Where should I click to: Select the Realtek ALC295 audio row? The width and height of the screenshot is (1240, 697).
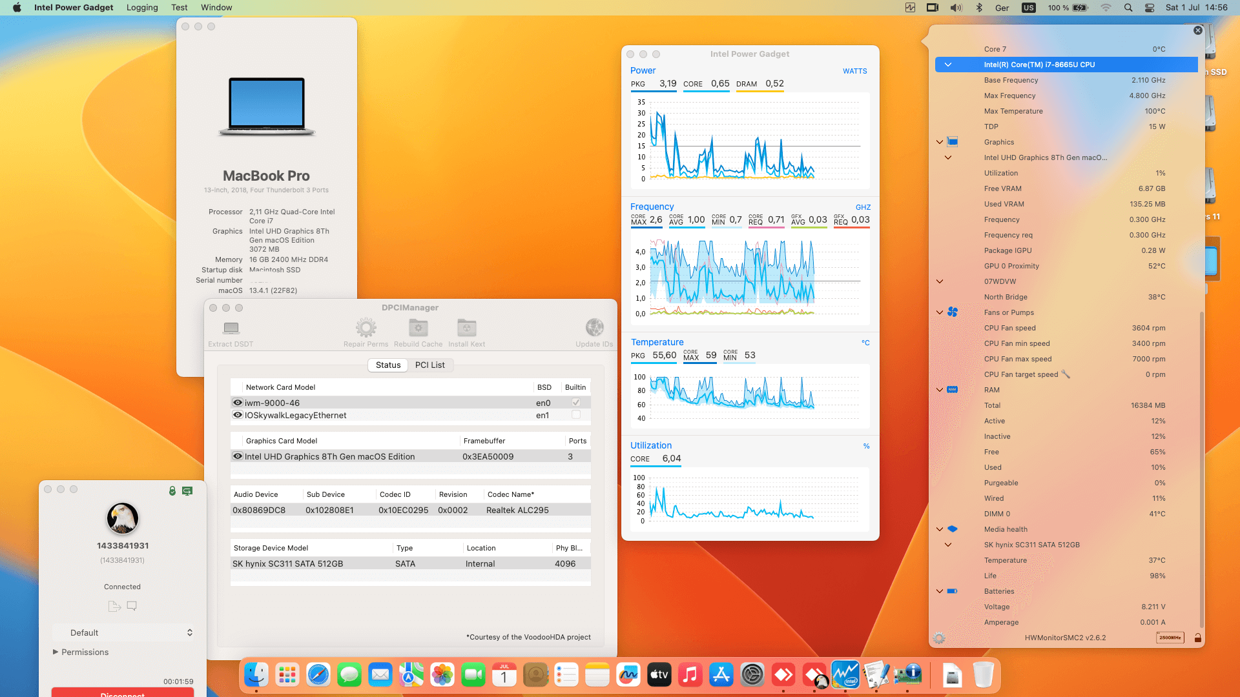click(x=411, y=510)
